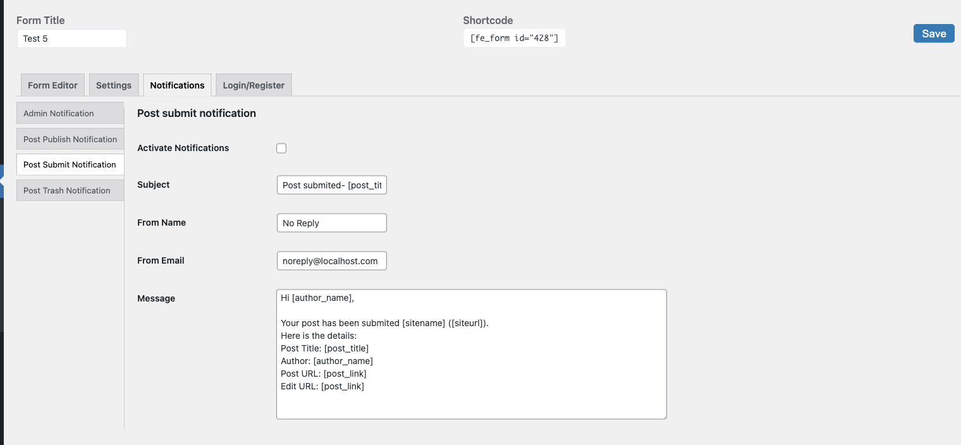961x445 pixels.
Task: Click the 'Form Title' label
Action: pos(40,20)
